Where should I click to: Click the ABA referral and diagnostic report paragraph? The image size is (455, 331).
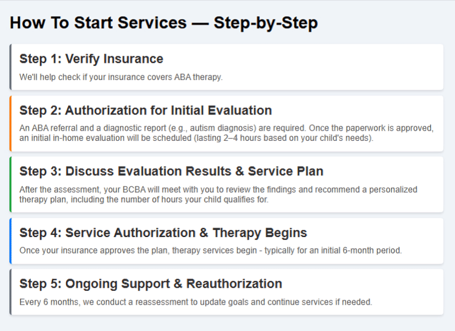pos(226,133)
